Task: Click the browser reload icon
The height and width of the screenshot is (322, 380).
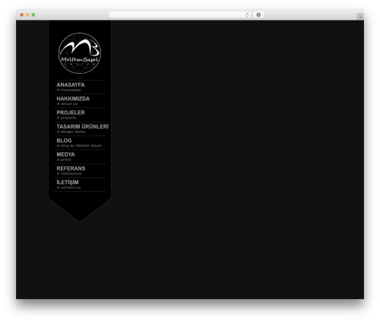Action: (x=247, y=15)
